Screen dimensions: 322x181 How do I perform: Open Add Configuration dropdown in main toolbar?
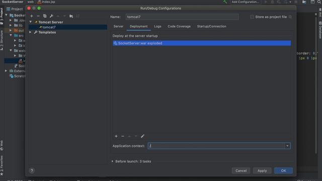(246, 2)
